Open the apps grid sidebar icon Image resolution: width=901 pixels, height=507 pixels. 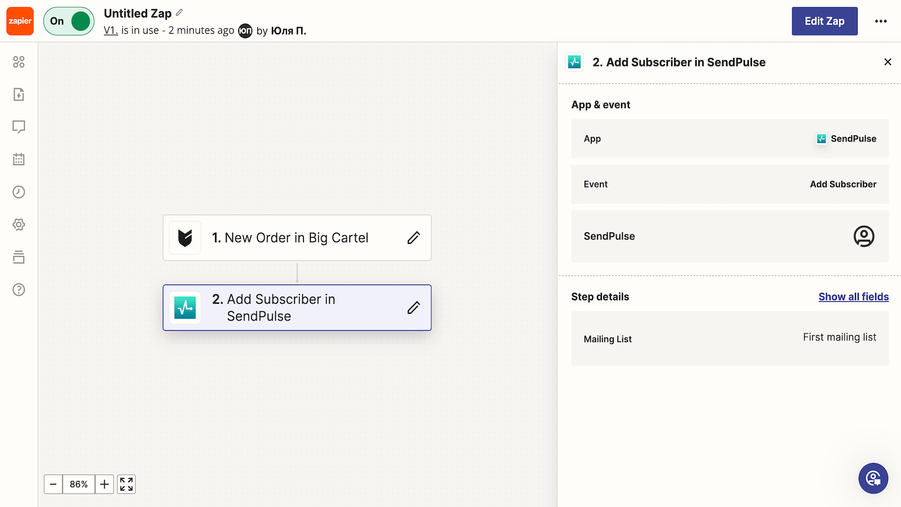tap(19, 62)
